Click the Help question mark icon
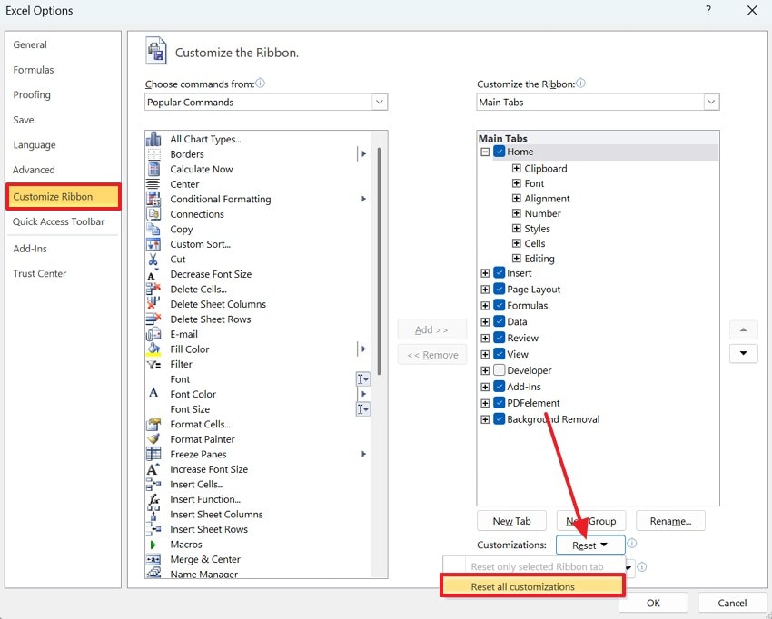772x619 pixels. 708,10
